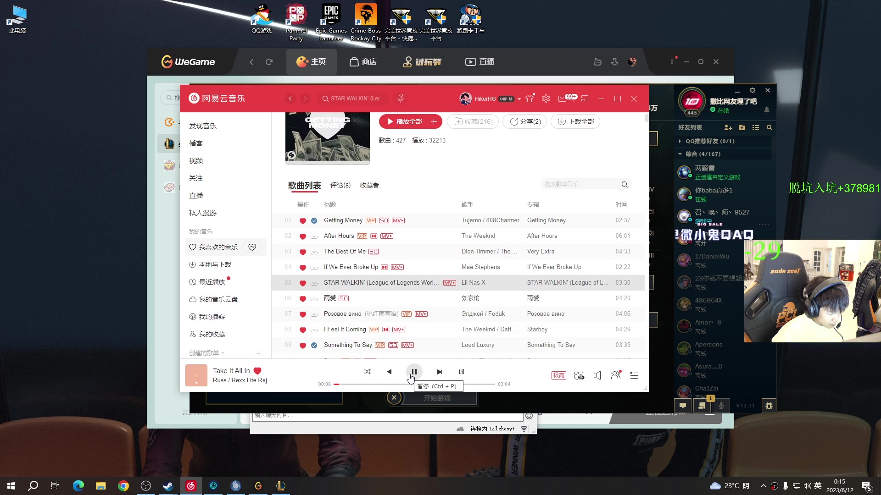Download After Hours song icon
The width and height of the screenshot is (881, 495).
(314, 236)
